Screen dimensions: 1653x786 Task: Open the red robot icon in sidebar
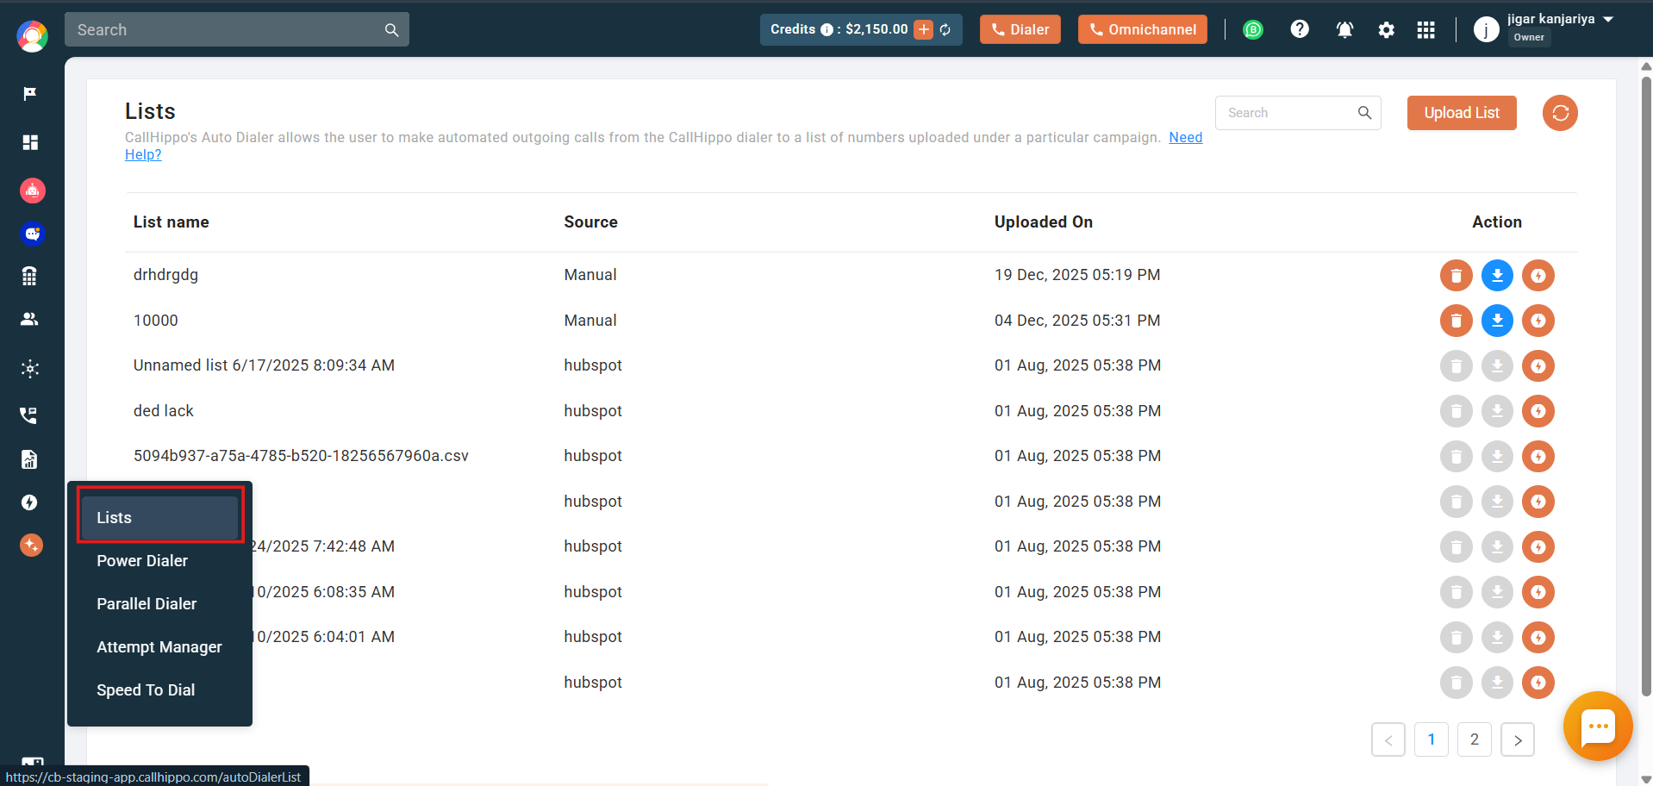click(x=33, y=190)
